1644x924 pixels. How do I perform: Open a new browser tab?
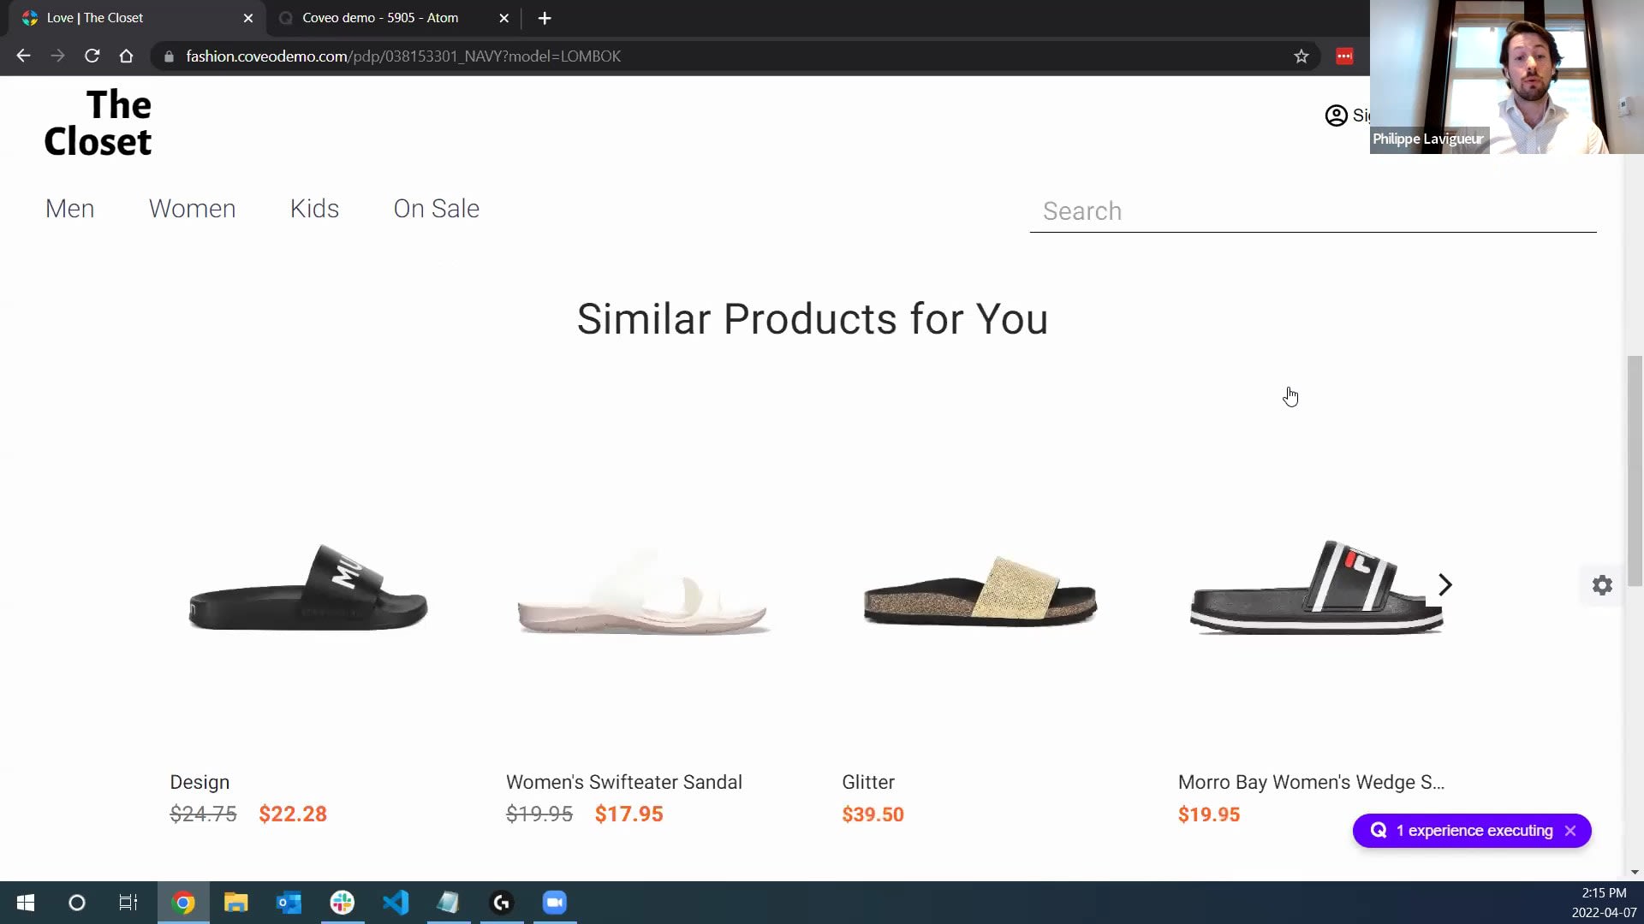[x=545, y=18]
